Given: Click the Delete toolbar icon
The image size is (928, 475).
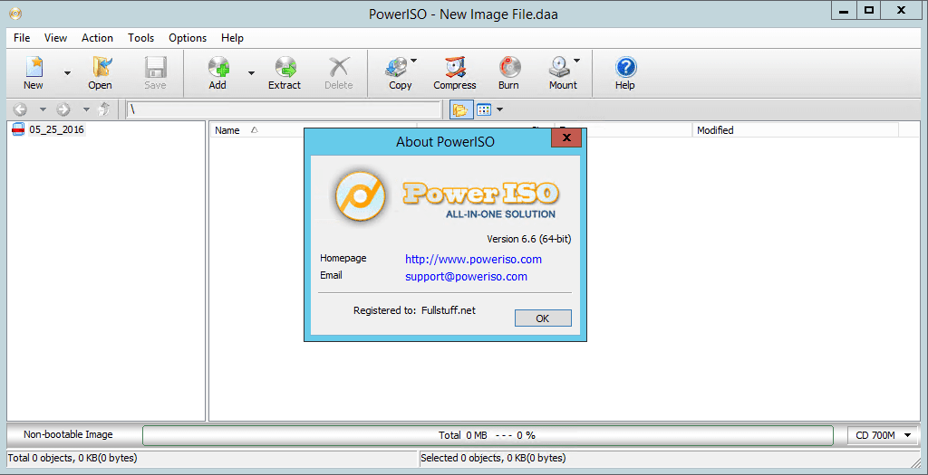Looking at the screenshot, I should [x=339, y=67].
